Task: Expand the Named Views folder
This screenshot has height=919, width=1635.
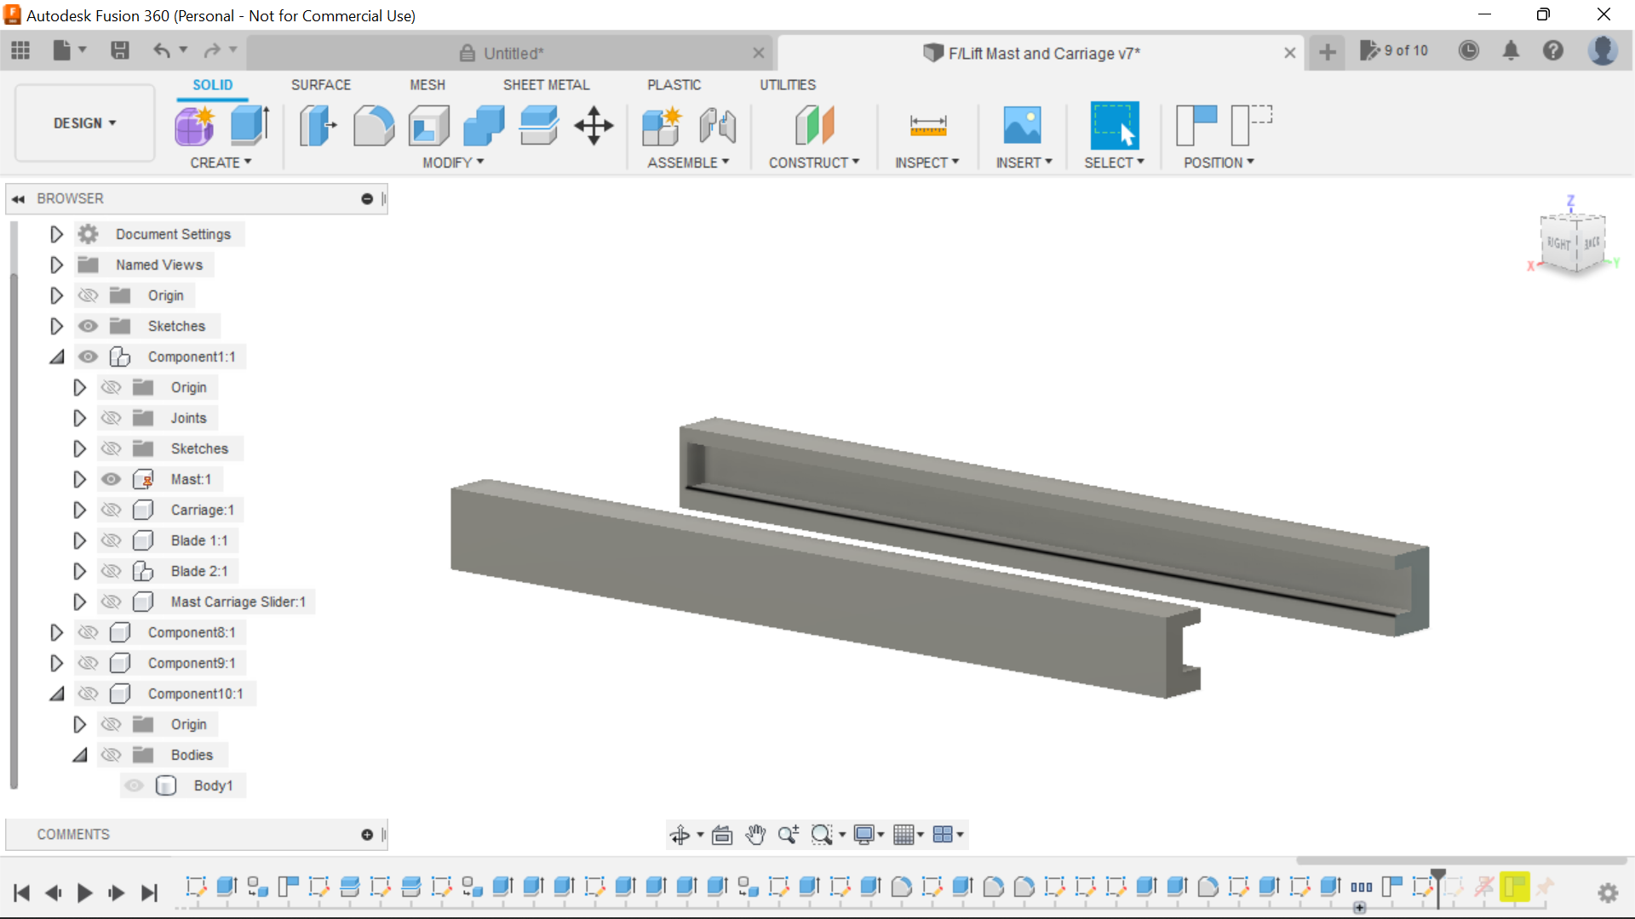Action: (56, 265)
